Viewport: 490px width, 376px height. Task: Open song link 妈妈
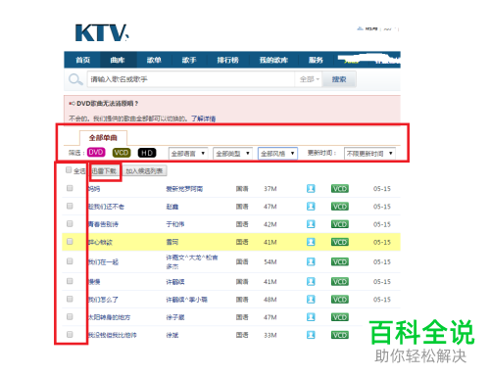(94, 189)
